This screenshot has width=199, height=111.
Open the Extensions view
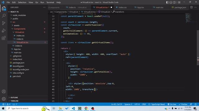click(x=4, y=38)
